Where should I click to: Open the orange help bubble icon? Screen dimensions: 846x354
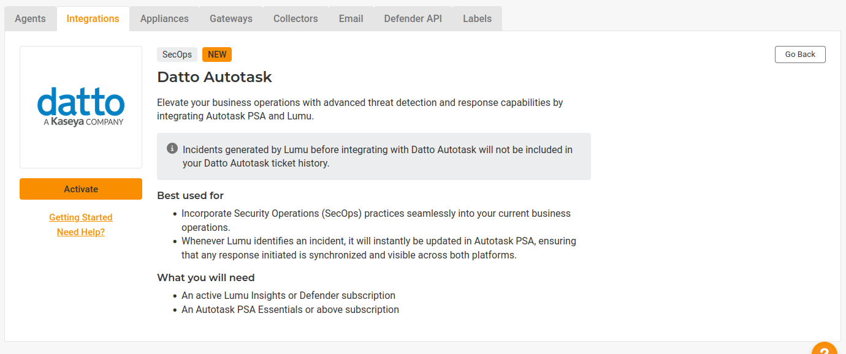825,350
